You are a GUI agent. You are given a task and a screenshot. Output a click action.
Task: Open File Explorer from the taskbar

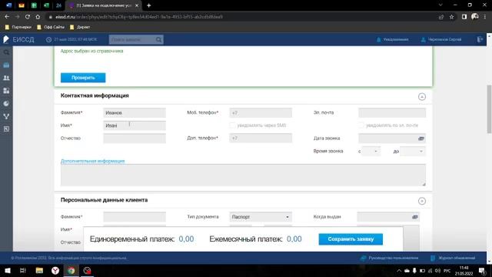[39, 270]
